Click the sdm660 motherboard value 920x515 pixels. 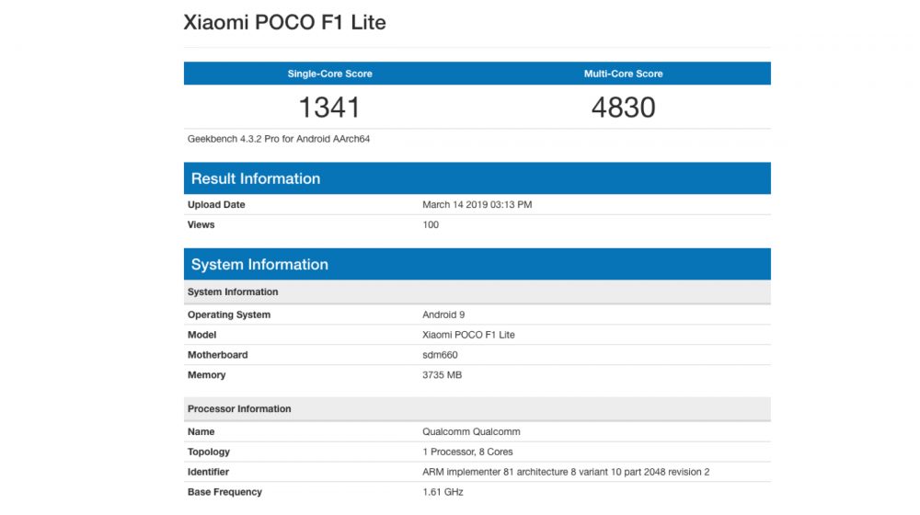(x=440, y=355)
